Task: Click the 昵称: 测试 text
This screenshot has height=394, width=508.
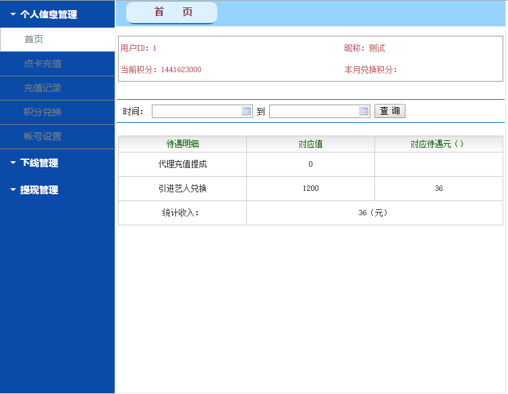Action: click(364, 49)
